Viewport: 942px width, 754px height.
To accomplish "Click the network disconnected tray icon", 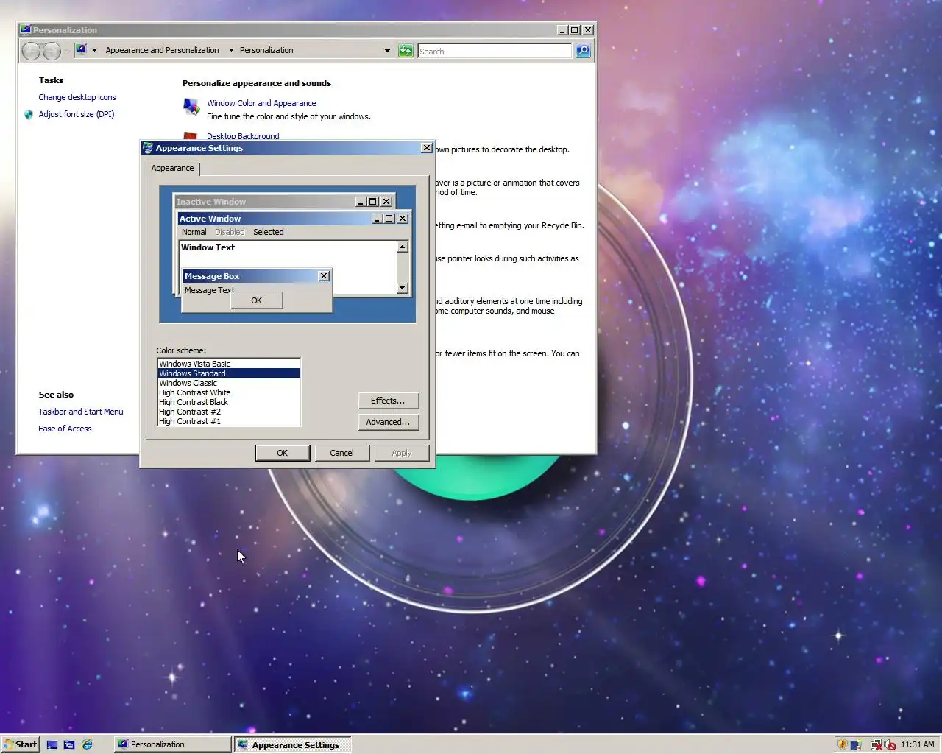I will [x=877, y=745].
